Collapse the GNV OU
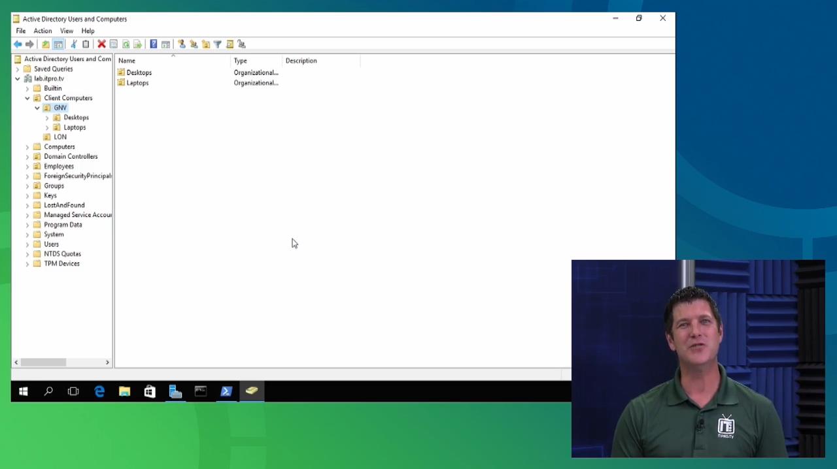The image size is (837, 469). pyautogui.click(x=37, y=108)
